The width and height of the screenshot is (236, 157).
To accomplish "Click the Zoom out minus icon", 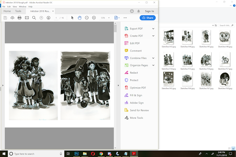I will [87, 18].
